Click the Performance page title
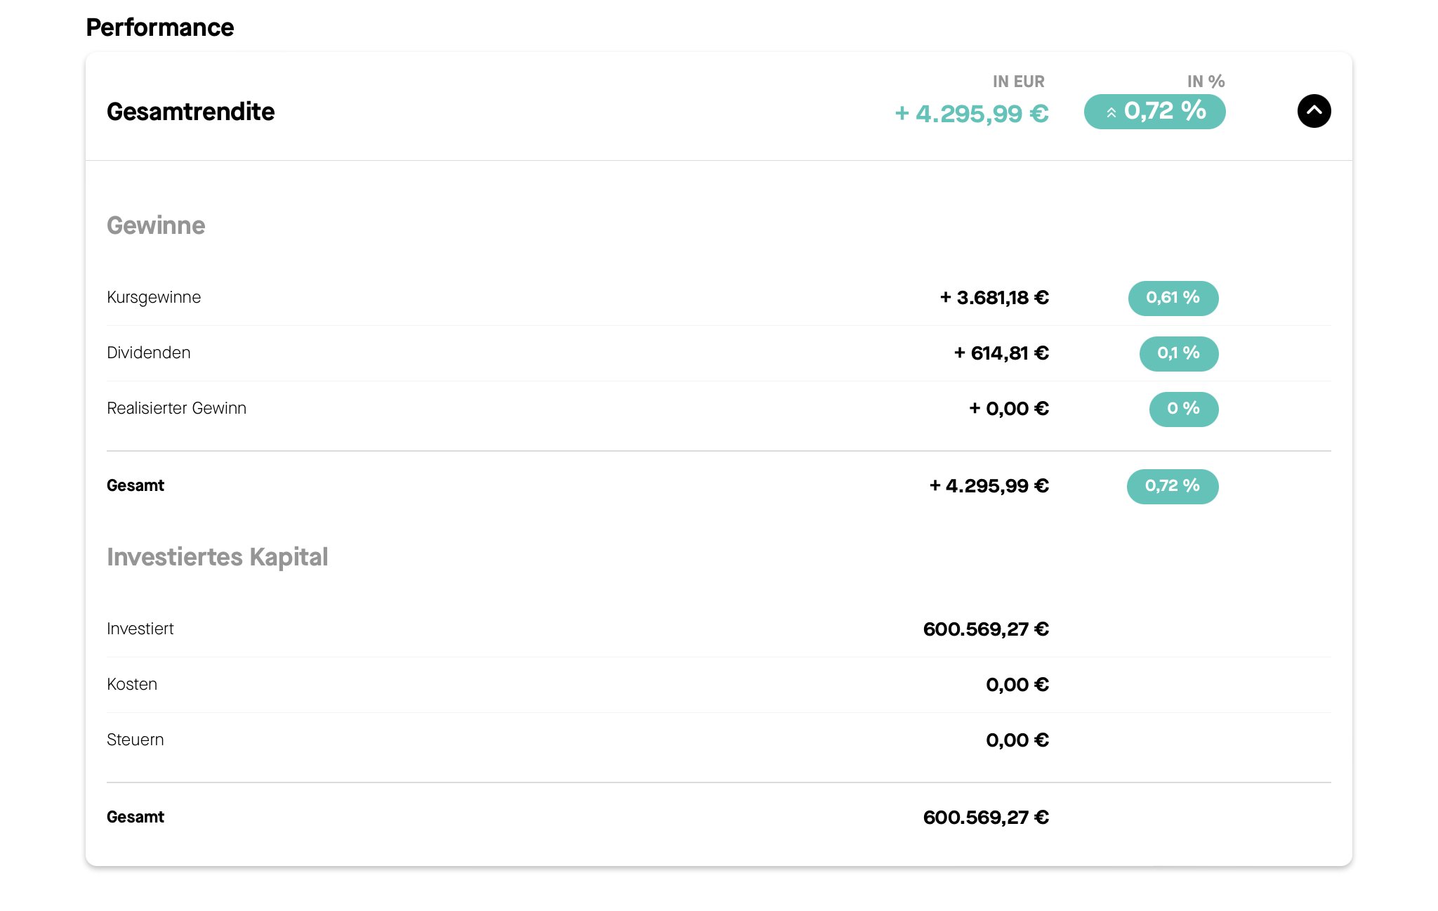Image resolution: width=1438 pixels, height=911 pixels. click(x=160, y=27)
